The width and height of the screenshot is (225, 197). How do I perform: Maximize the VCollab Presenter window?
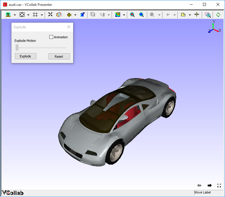click(x=204, y=4)
